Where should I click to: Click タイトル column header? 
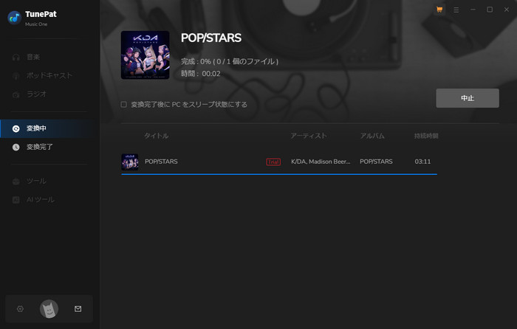pos(157,136)
